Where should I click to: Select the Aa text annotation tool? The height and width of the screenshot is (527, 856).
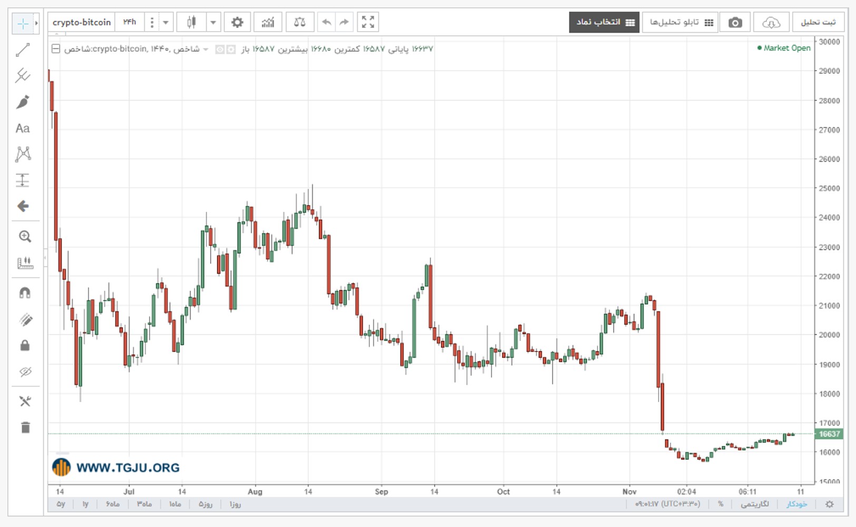[23, 128]
